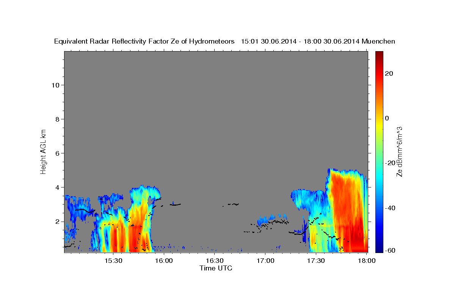
Task: Click the colorbar label 20
Action: click(389, 73)
